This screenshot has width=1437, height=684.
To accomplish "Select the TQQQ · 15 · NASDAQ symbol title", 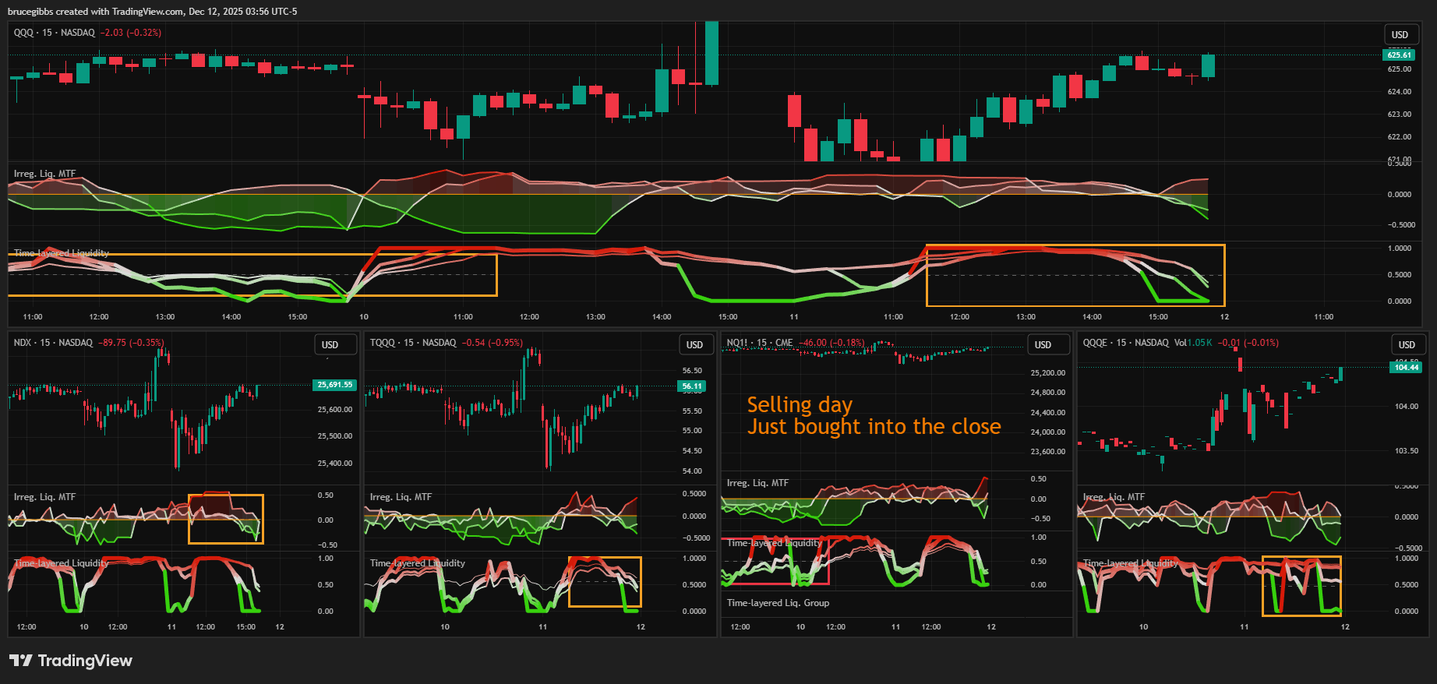I will coord(413,343).
